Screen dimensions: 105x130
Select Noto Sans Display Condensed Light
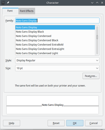pyautogui.click(x=55, y=53)
